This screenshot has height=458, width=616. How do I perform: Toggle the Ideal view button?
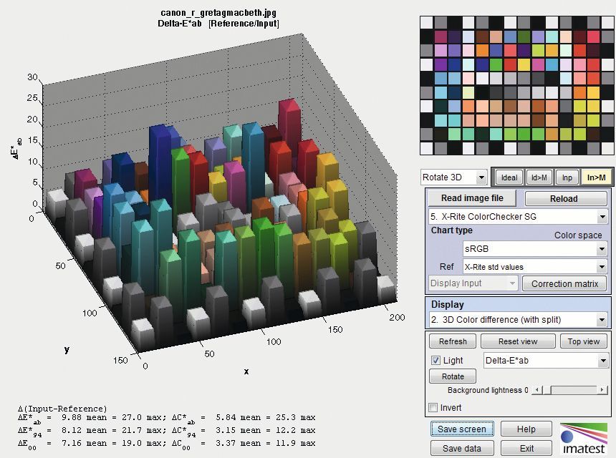tap(509, 177)
